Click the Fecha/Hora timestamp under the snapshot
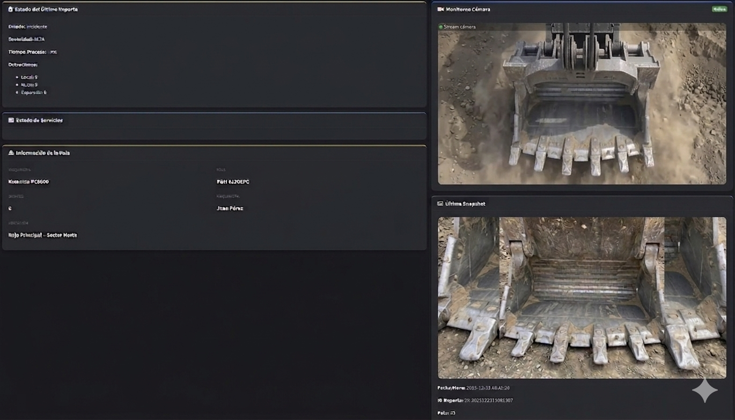The height and width of the screenshot is (420, 735). tap(488, 388)
